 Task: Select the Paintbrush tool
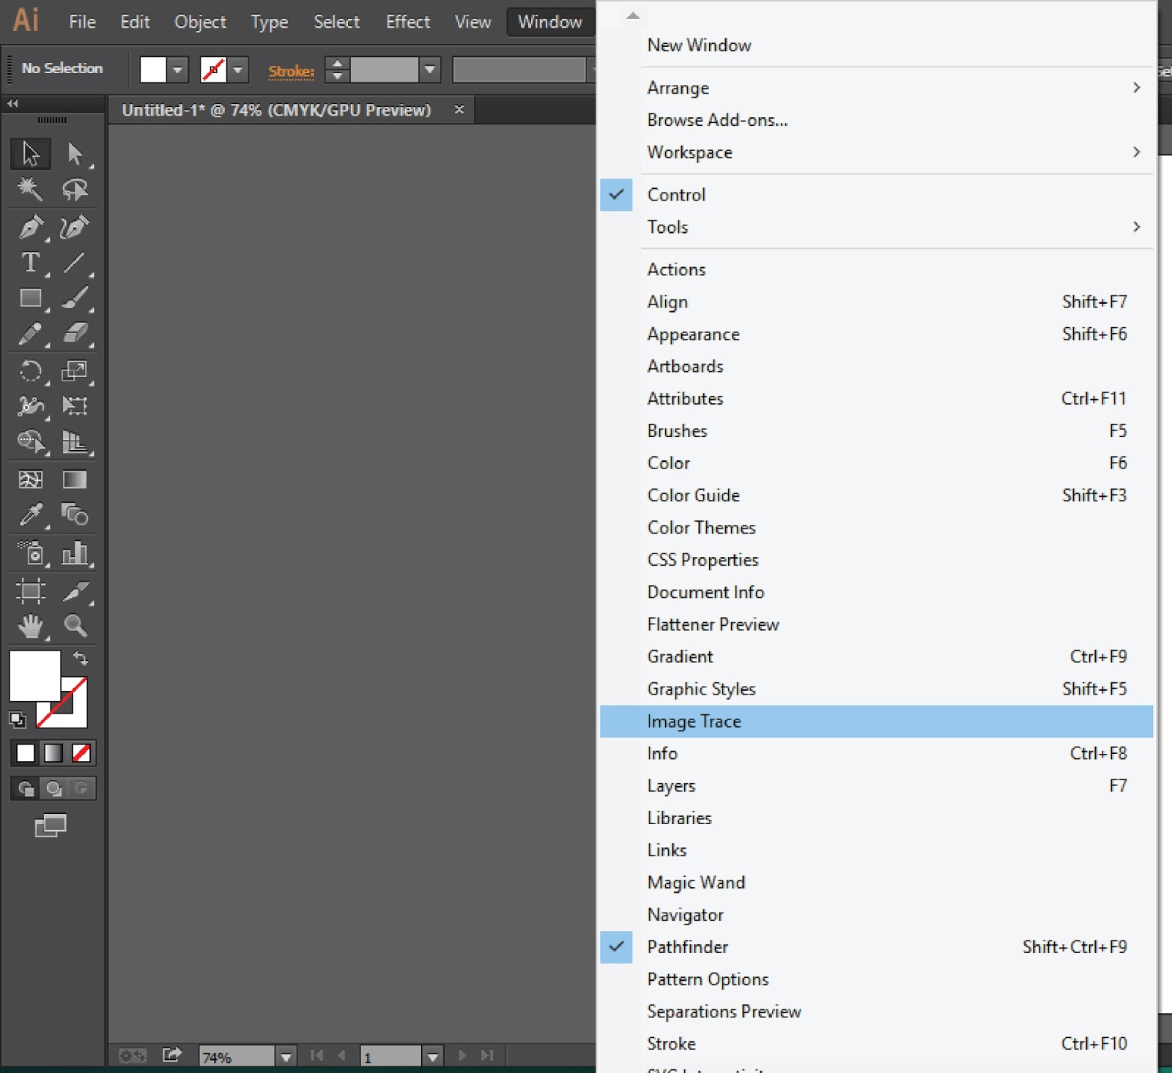pyautogui.click(x=76, y=298)
